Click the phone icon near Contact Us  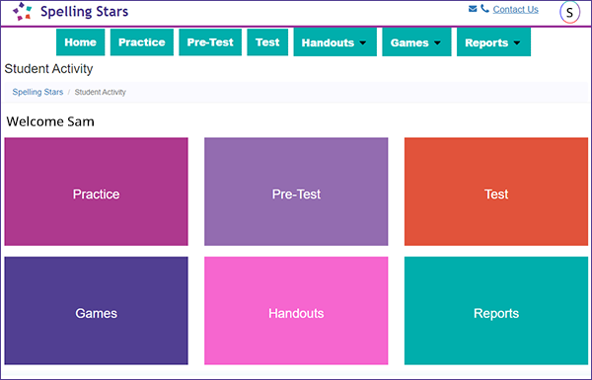coord(484,9)
